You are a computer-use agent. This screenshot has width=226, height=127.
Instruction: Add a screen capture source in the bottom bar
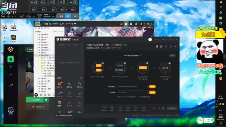point(104,108)
